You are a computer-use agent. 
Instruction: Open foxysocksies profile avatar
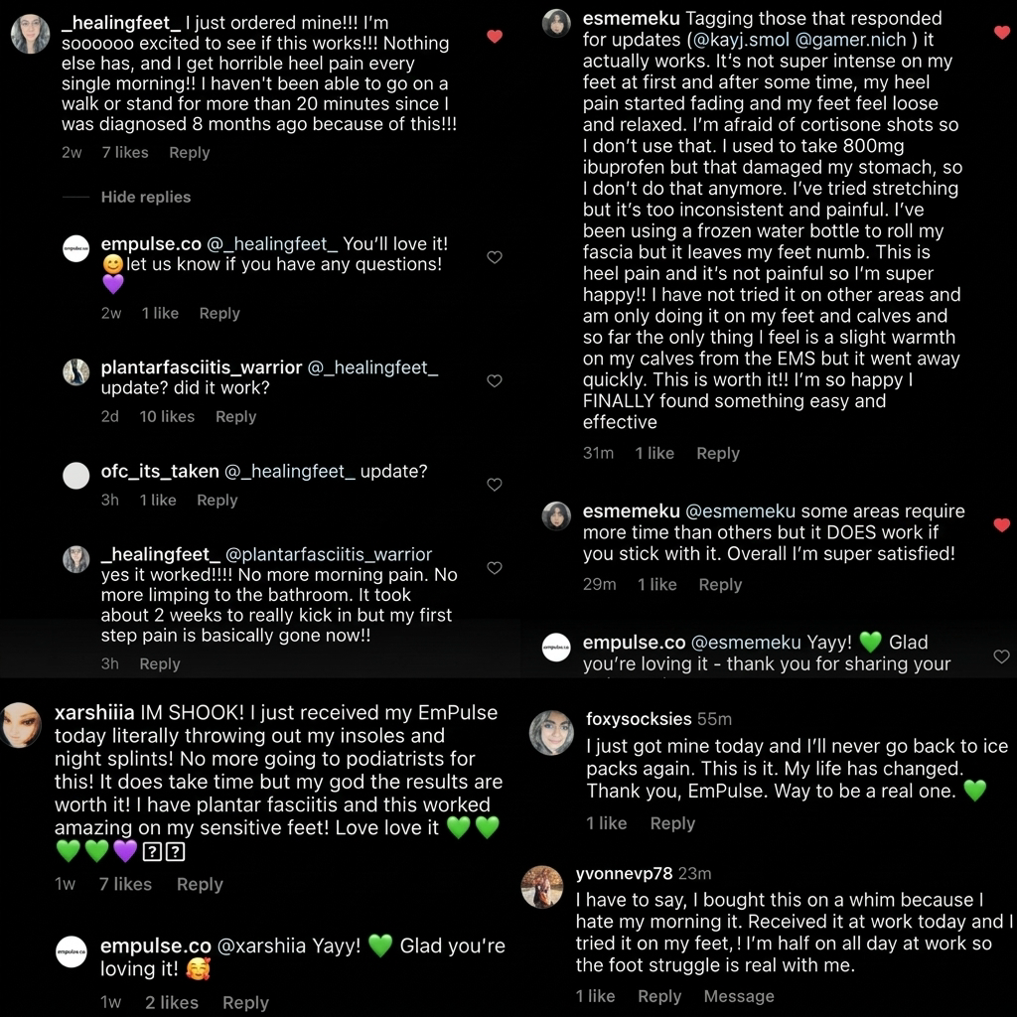(551, 732)
